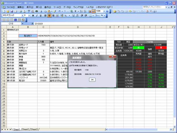Click the Percent Style icon
Image resolution: width=177 pixels, height=133 pixels.
coord(66,16)
